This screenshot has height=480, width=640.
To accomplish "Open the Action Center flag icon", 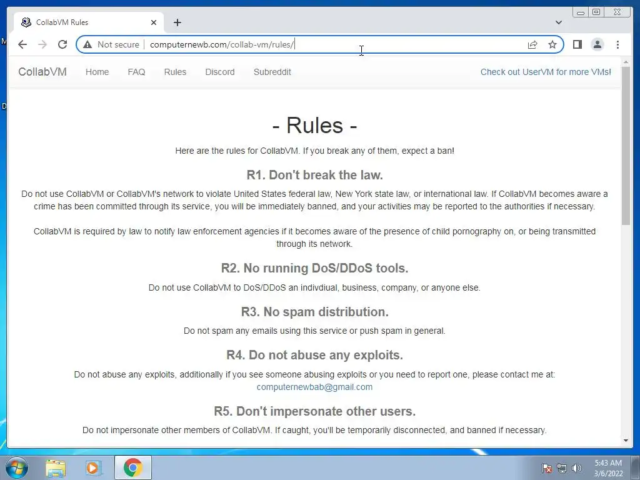I will point(547,468).
